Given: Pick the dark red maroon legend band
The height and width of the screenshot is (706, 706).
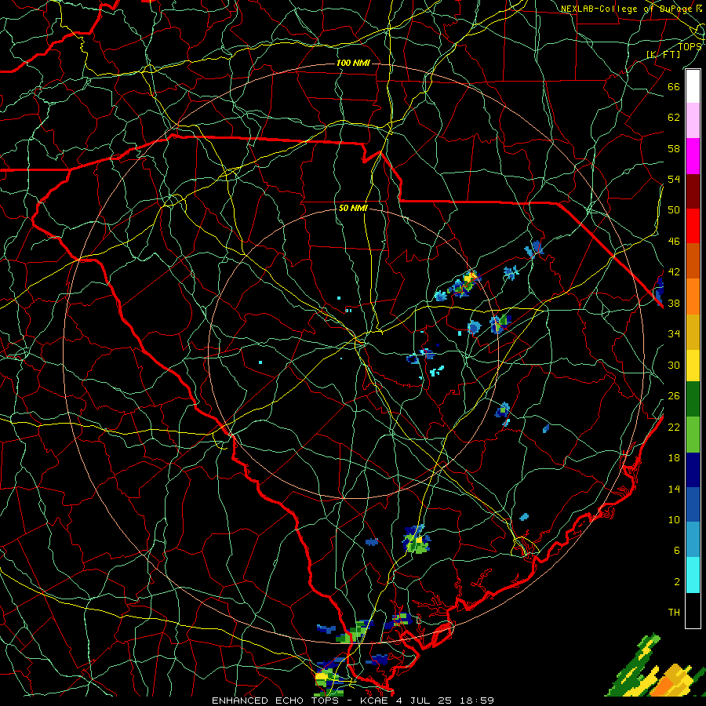Looking at the screenshot, I should coord(693,191).
